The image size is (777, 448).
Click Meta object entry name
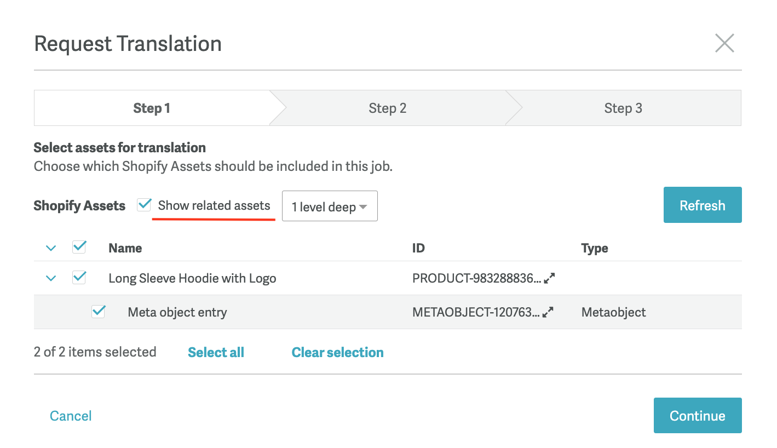click(x=177, y=312)
